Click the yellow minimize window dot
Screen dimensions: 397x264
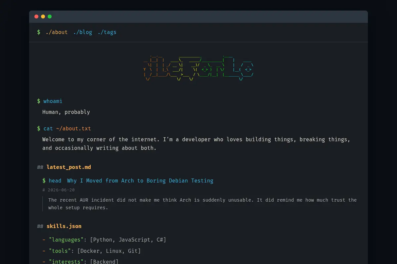coord(43,16)
